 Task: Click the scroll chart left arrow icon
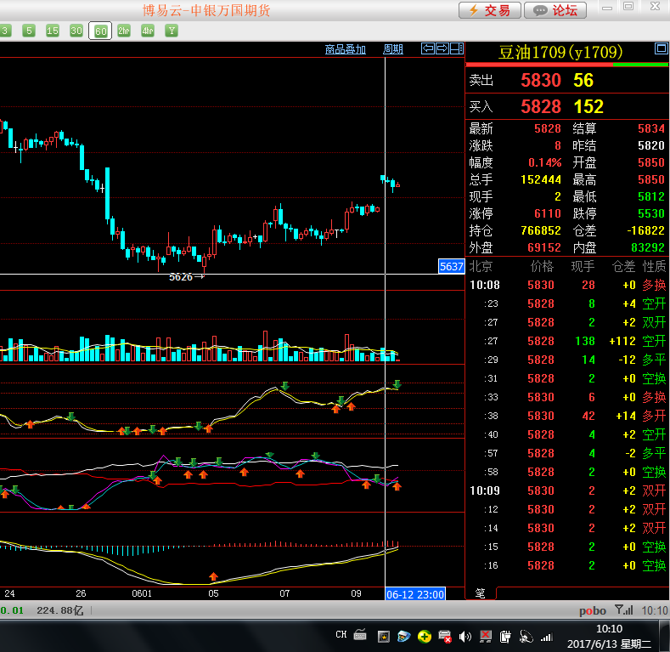[428, 49]
